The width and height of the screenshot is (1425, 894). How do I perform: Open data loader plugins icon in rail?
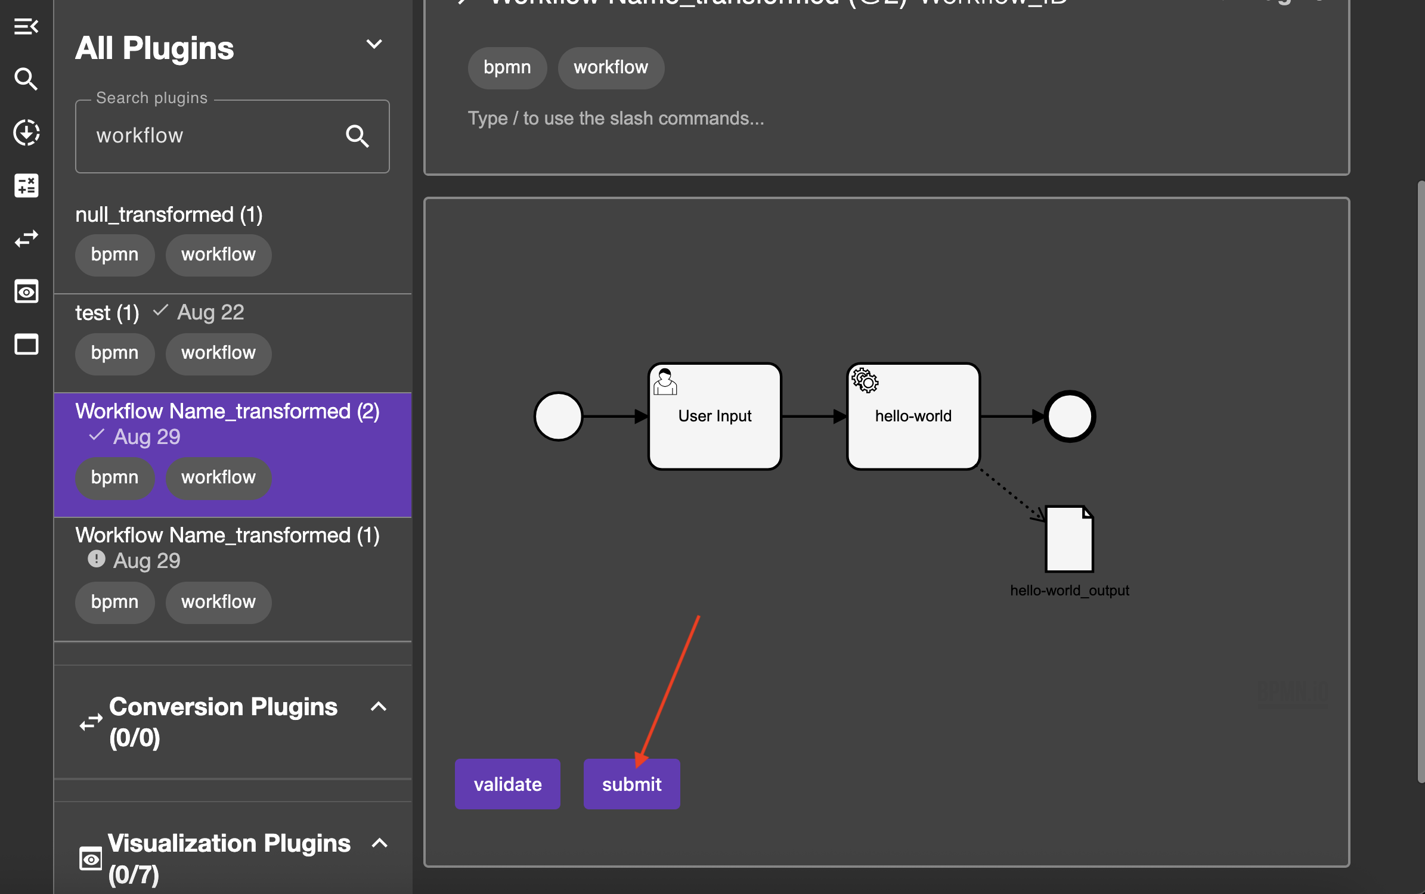(26, 132)
